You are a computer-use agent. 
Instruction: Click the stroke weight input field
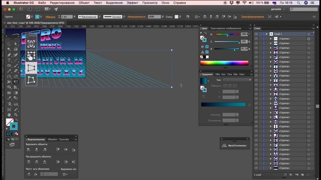(x=67, y=16)
